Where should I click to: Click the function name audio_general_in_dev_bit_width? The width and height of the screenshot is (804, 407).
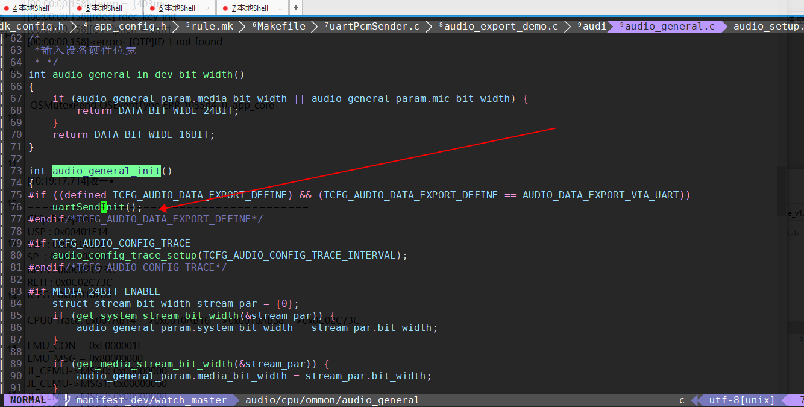click(142, 75)
